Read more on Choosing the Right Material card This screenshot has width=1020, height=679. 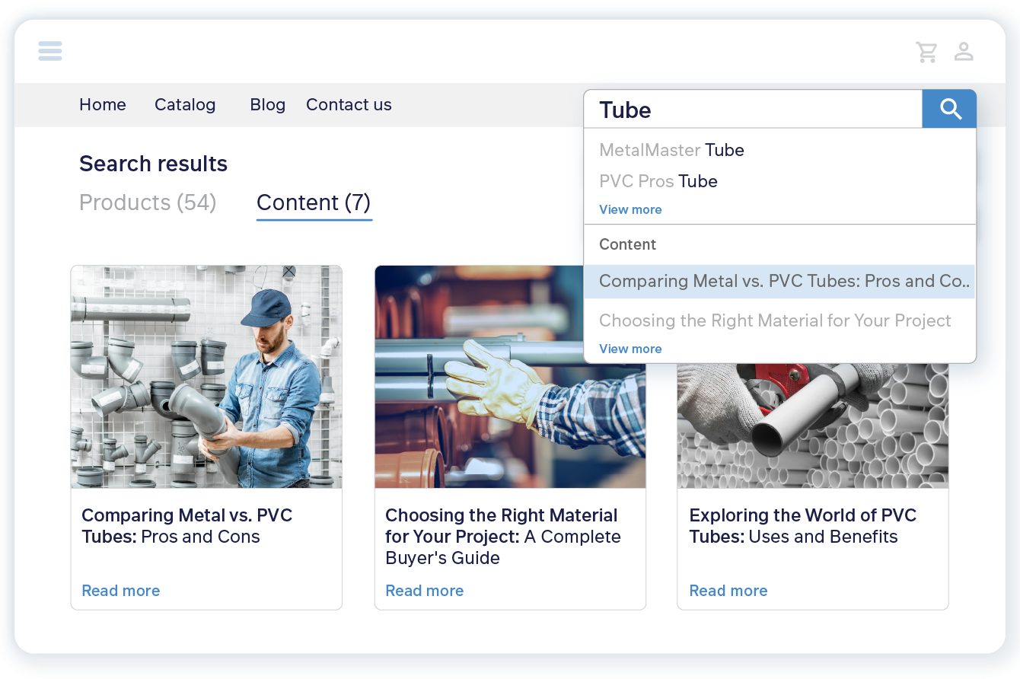tap(425, 591)
